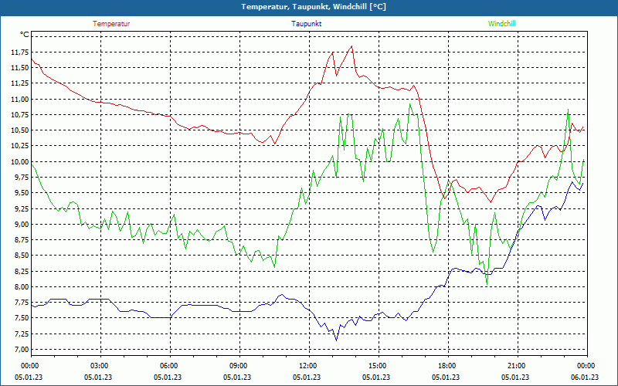Select the 15:00 time axis label

[376, 371]
